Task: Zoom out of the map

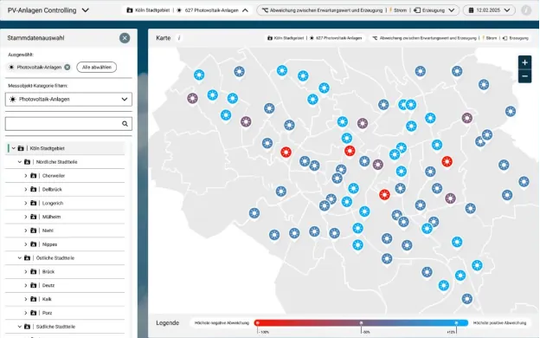Action: coord(524,76)
